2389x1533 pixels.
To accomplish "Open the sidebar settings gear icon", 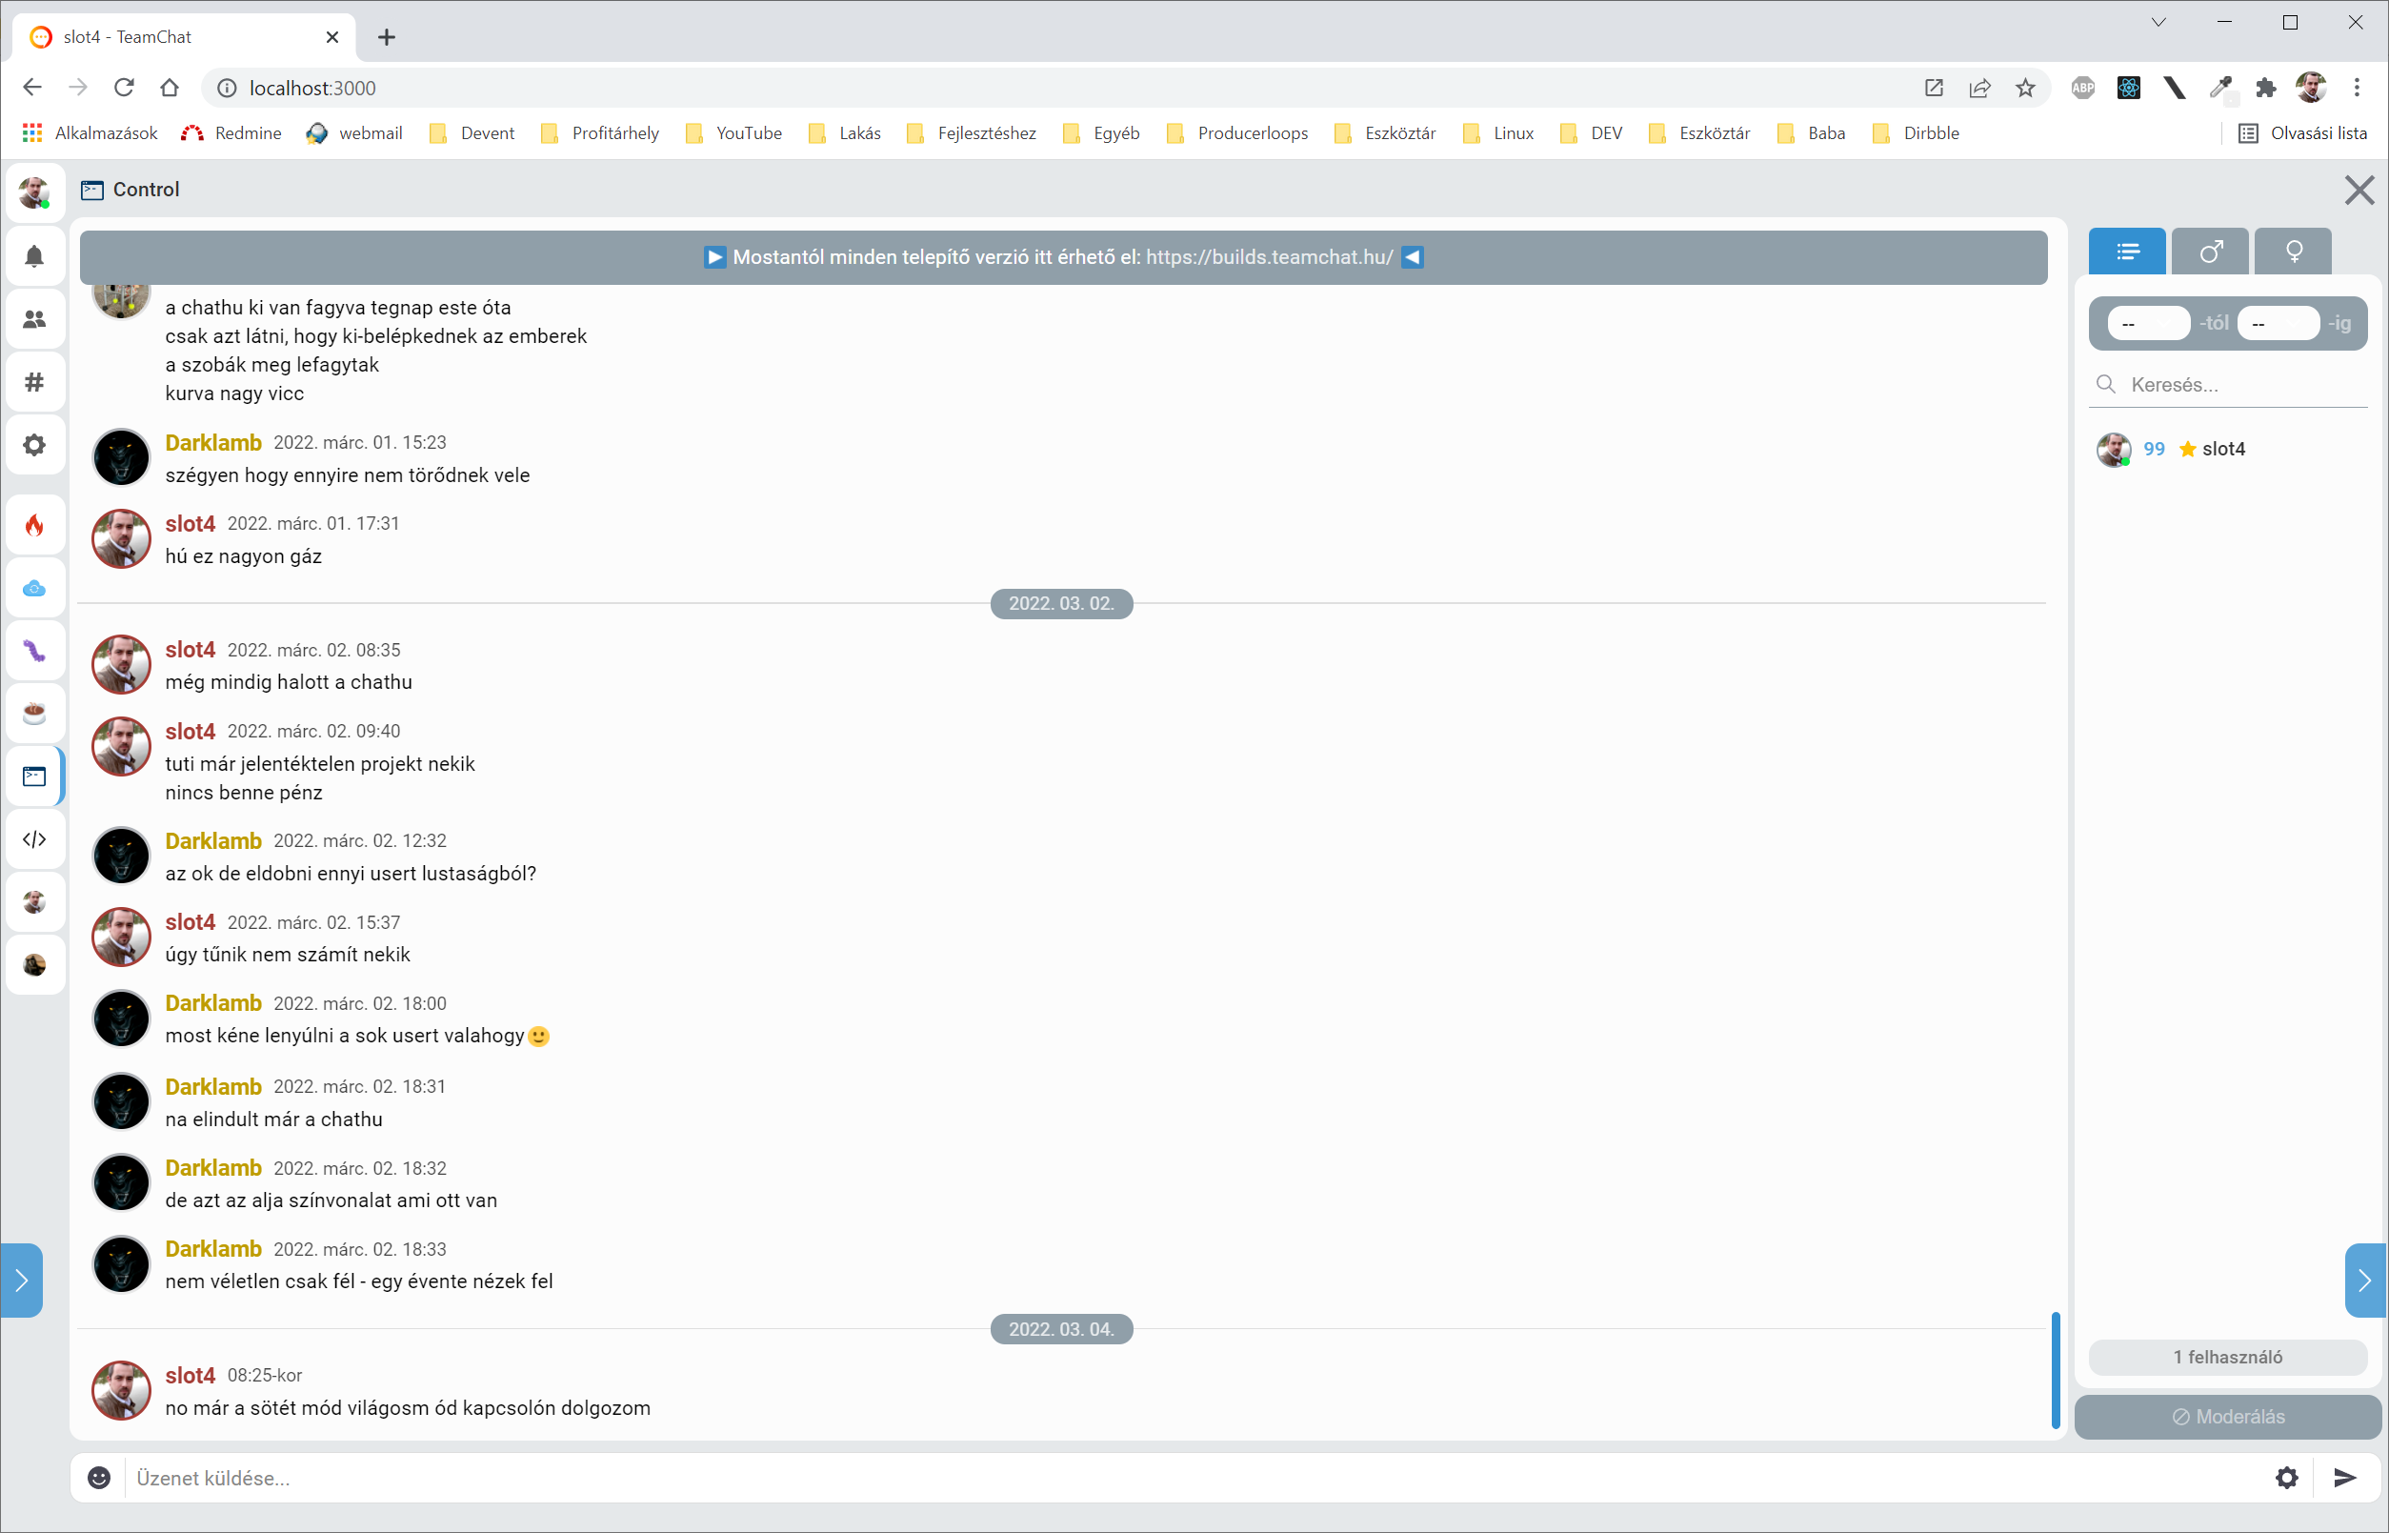I will (34, 445).
